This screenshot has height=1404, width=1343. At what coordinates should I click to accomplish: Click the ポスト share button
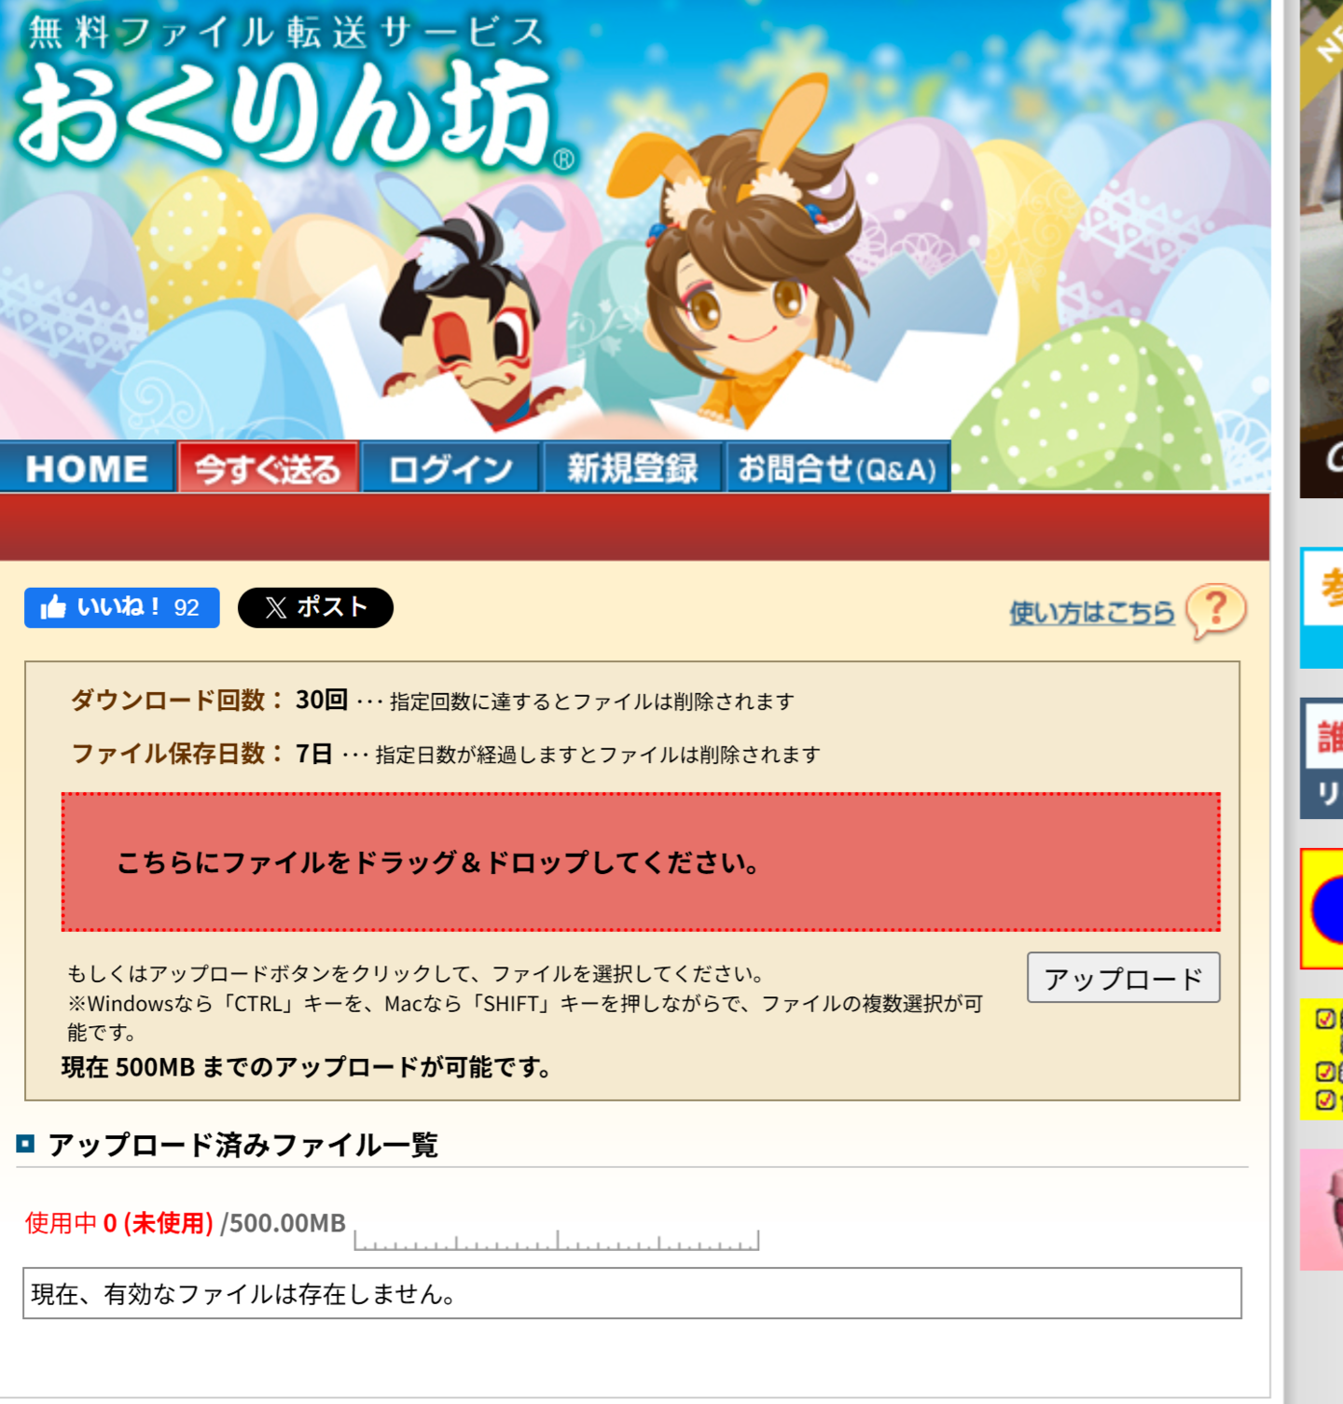(x=315, y=608)
